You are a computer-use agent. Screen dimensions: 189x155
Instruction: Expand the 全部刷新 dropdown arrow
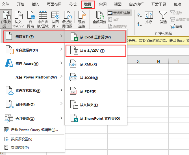pos(100,26)
